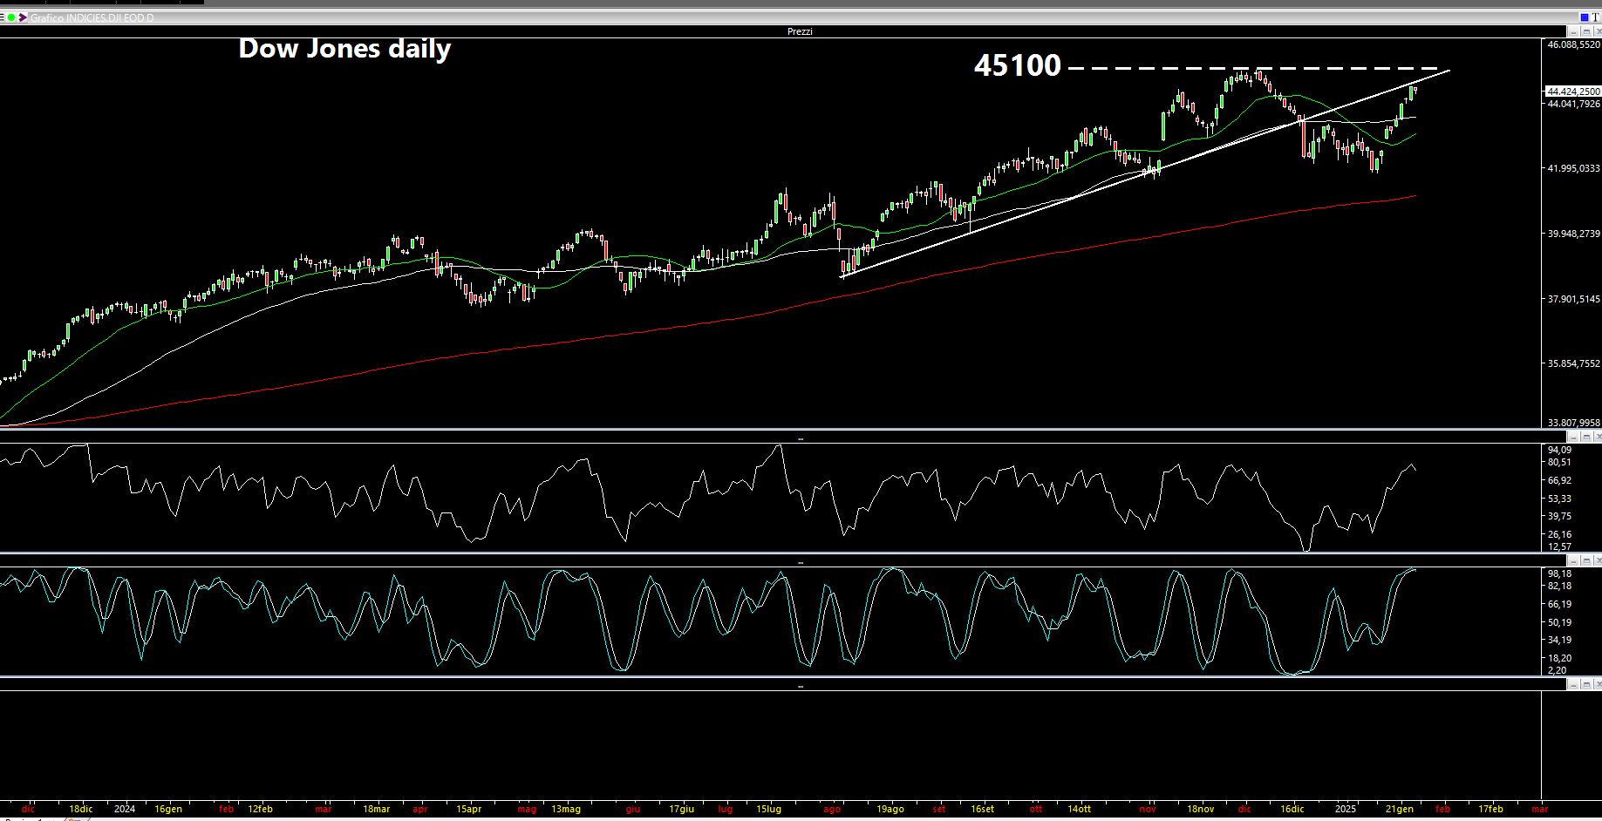Minimize the Prezzi price panel

[1573, 31]
